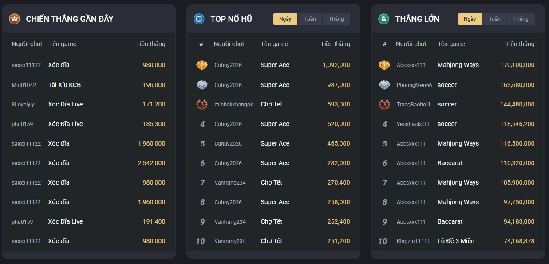Select the Ngày tab in Thắng Lớn
The image size is (549, 264).
point(470,19)
